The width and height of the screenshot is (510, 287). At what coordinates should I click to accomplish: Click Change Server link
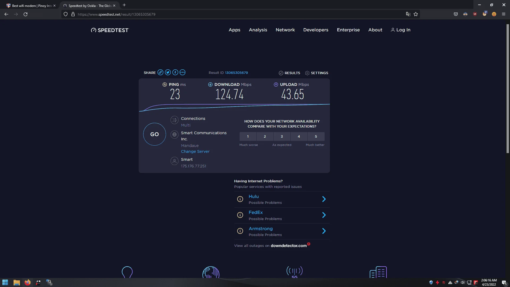pyautogui.click(x=195, y=151)
